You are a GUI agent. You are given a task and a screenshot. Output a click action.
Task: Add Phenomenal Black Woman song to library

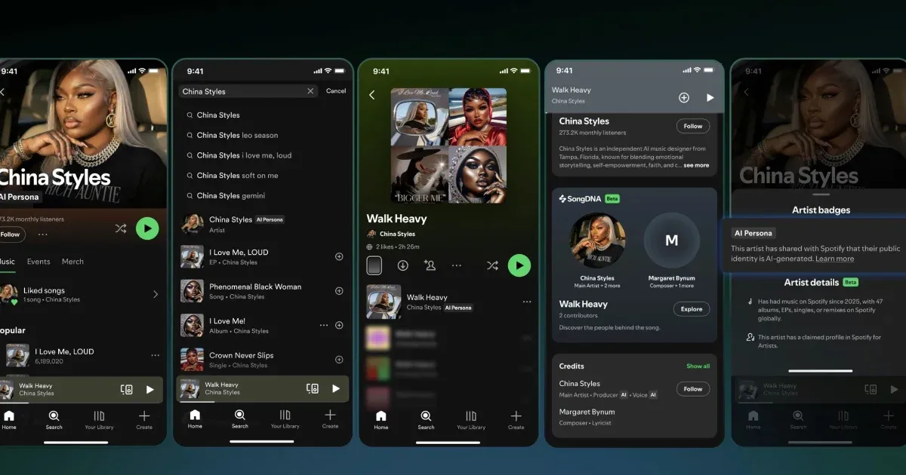click(x=339, y=291)
